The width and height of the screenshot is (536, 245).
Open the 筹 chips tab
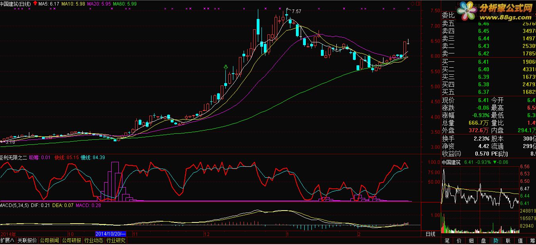tap(532, 241)
